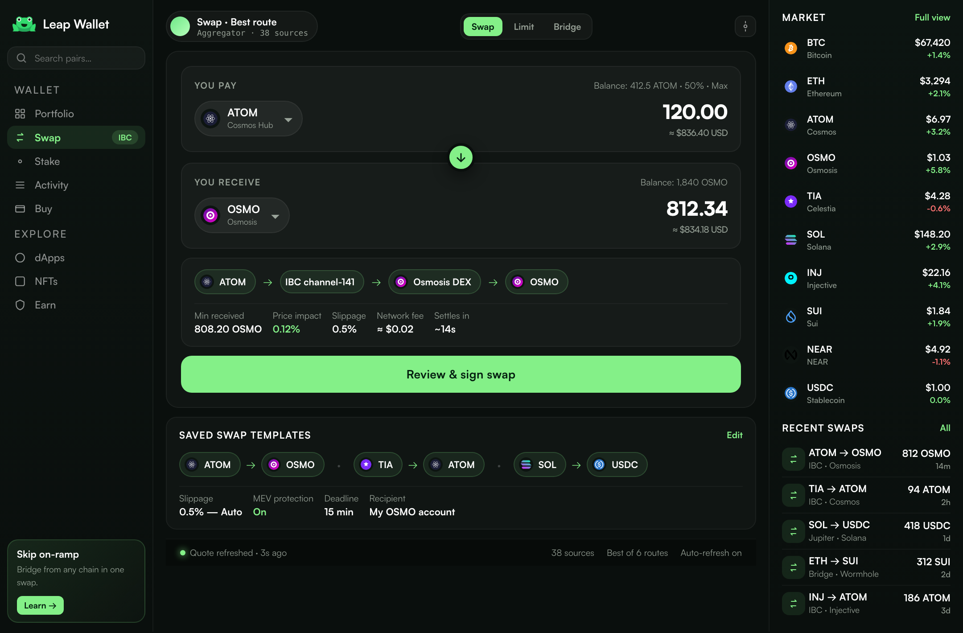Click the 120.00 pay amount field
963x633 pixels.
pos(695,112)
